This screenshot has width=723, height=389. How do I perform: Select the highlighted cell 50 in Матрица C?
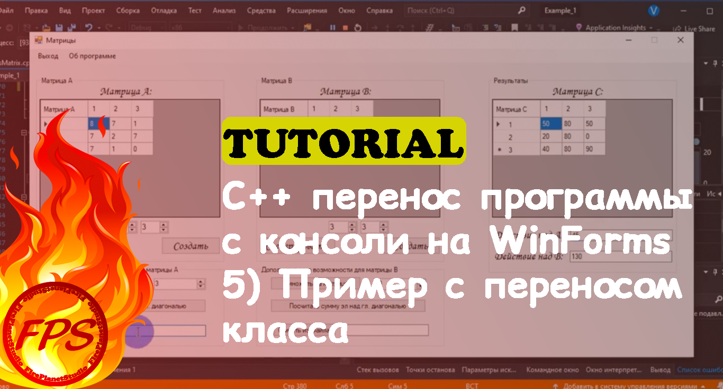point(551,124)
